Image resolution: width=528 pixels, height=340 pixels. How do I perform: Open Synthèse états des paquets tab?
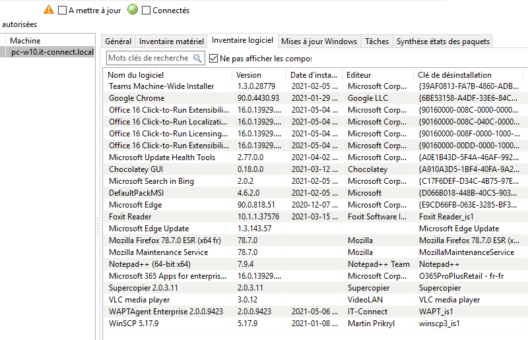pos(442,42)
